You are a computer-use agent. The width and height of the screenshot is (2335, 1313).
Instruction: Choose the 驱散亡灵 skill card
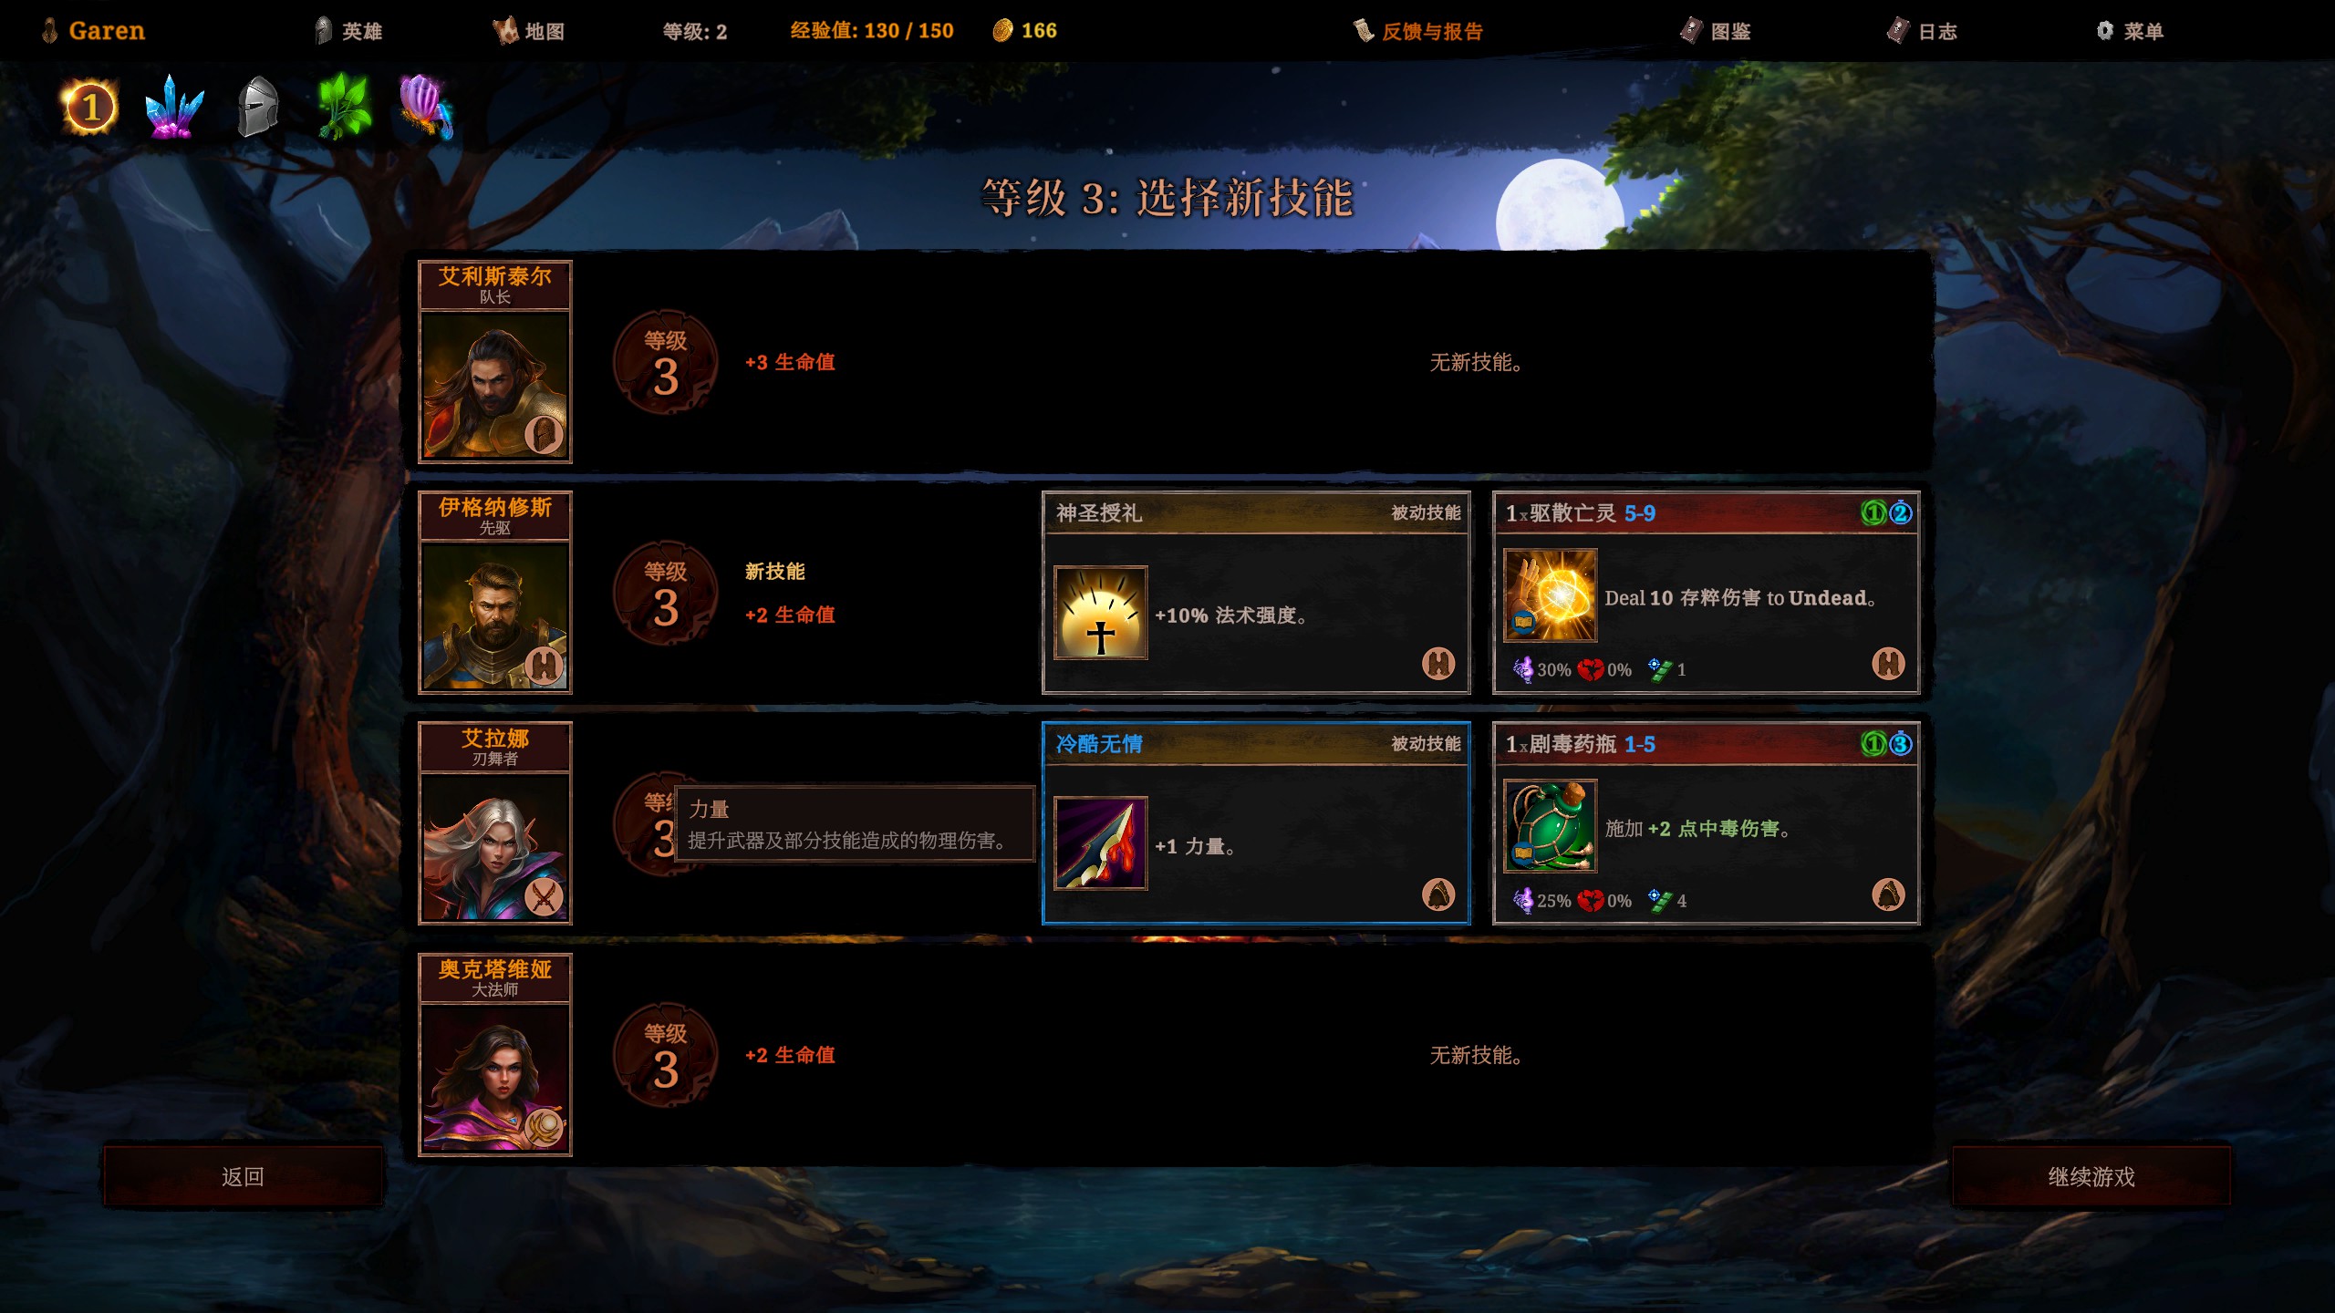(x=1706, y=592)
